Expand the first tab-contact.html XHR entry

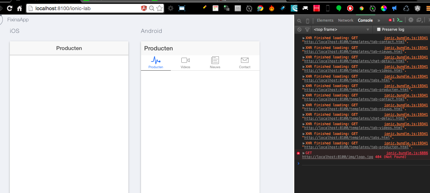tap(304, 38)
